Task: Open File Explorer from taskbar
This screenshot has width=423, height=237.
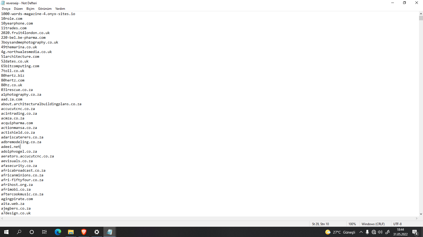Action: 71,232
